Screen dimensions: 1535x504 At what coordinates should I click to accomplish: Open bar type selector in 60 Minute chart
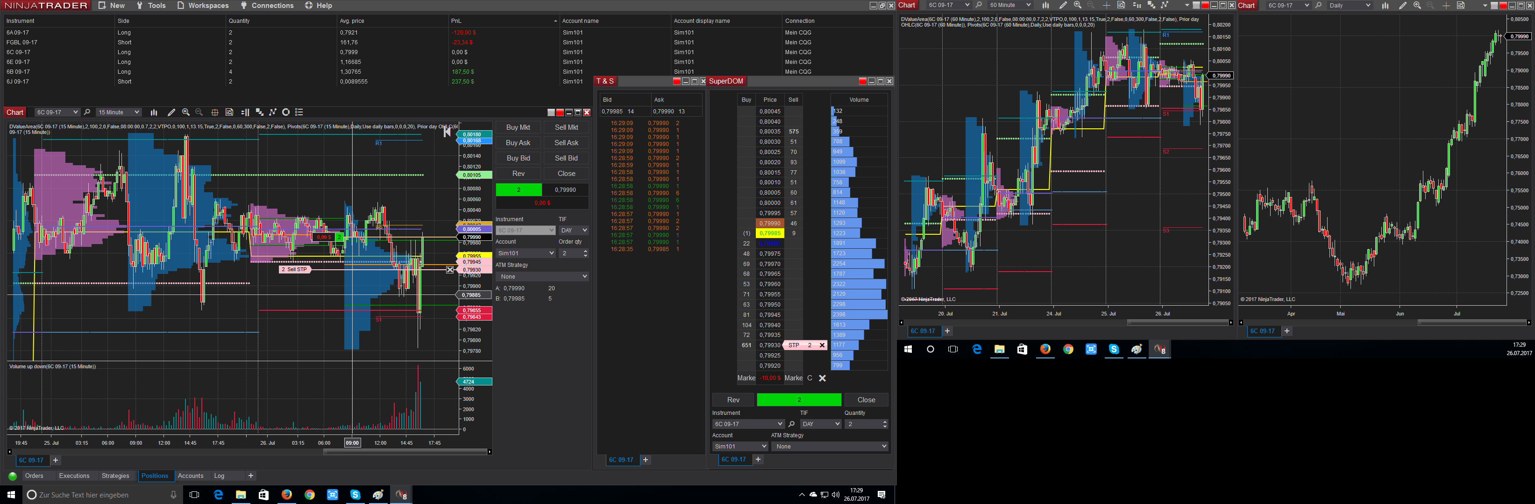click(x=1045, y=5)
